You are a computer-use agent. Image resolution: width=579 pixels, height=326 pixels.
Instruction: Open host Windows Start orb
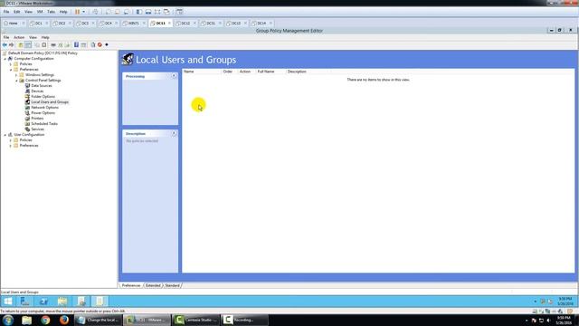[x=8, y=320]
